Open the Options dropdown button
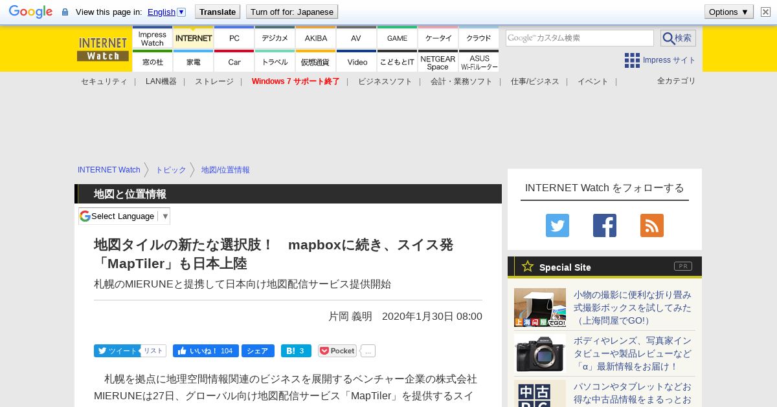The image size is (777, 407). pyautogui.click(x=729, y=12)
